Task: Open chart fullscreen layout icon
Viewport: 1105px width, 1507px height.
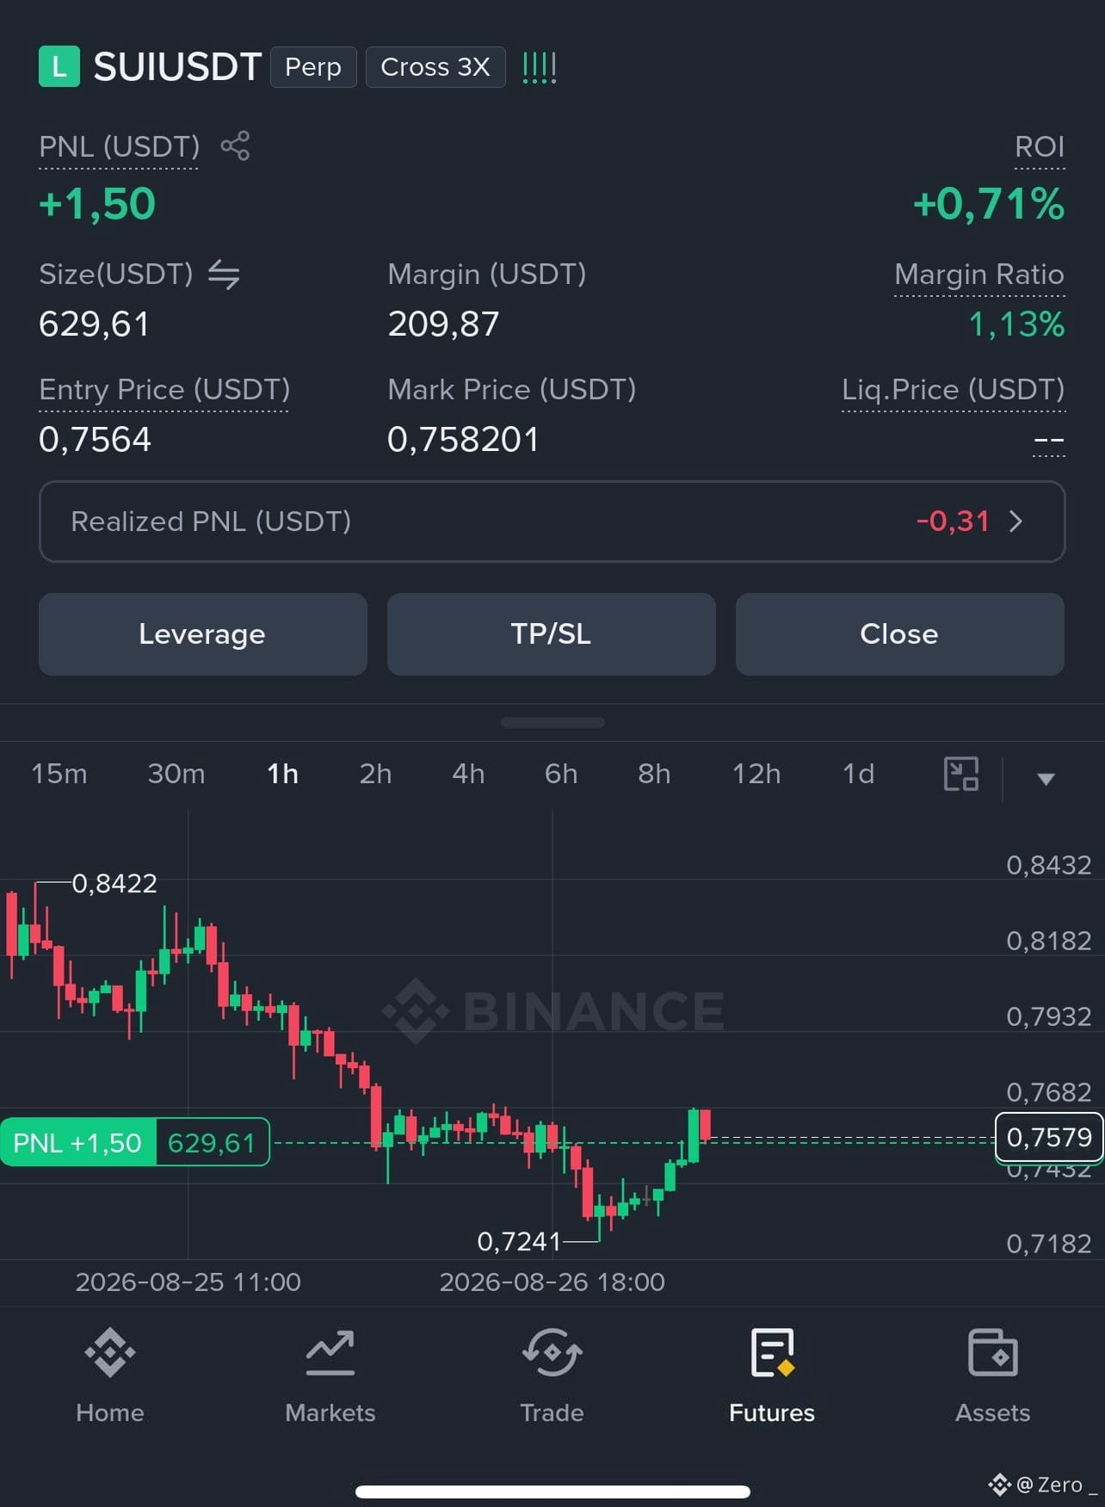Action: pos(961,774)
